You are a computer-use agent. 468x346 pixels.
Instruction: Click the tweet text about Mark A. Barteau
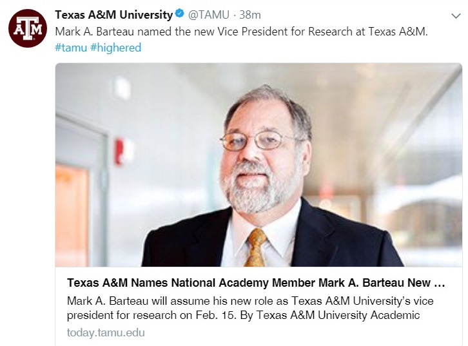[x=241, y=32]
